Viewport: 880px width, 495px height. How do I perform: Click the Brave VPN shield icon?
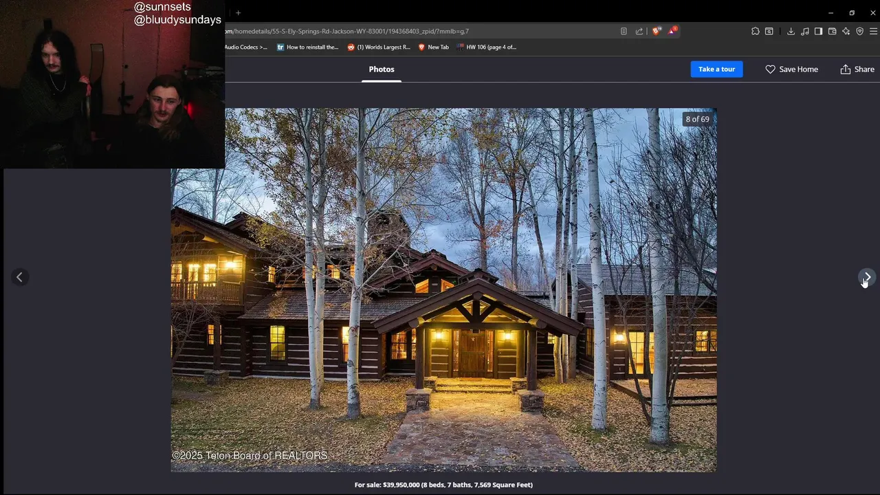(859, 31)
